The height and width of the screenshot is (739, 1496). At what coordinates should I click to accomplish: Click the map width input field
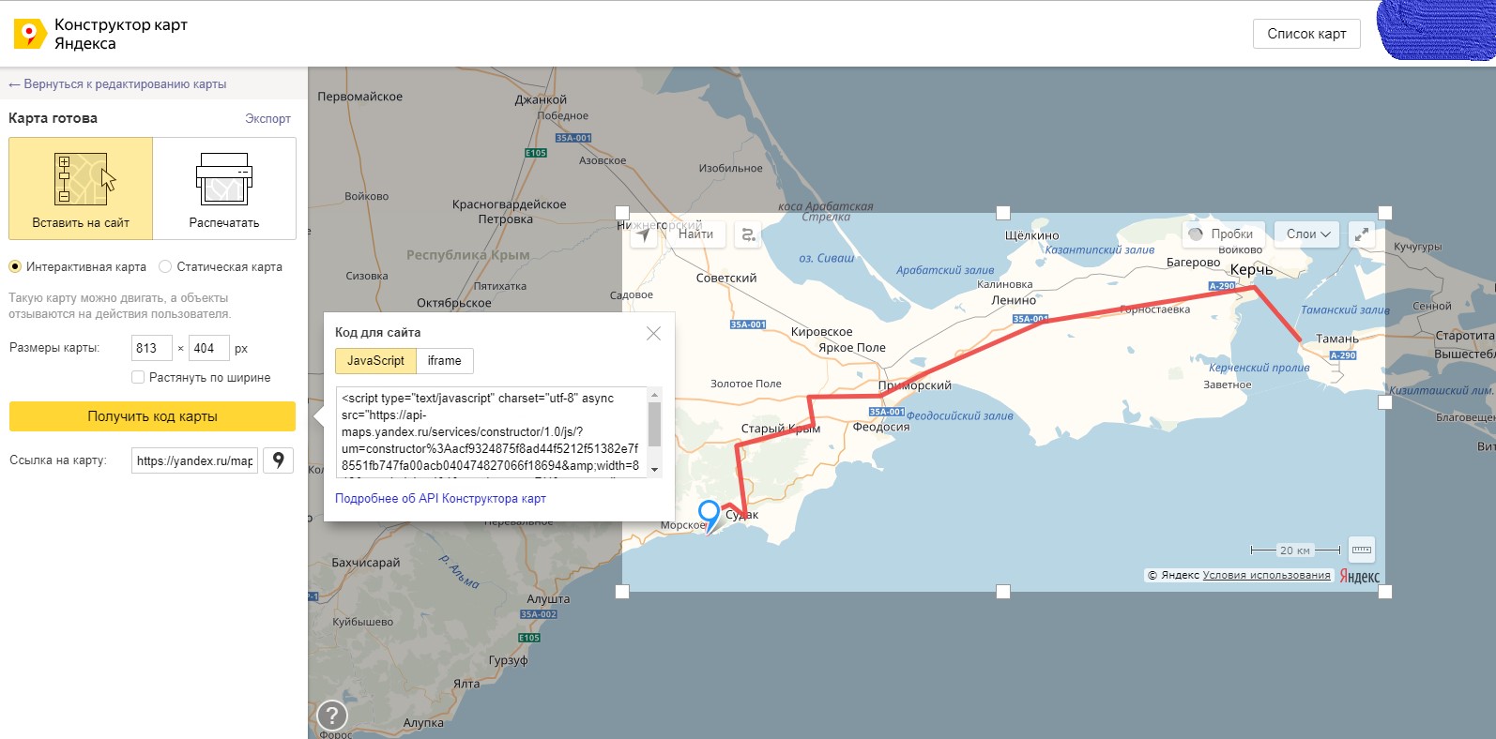pos(151,349)
